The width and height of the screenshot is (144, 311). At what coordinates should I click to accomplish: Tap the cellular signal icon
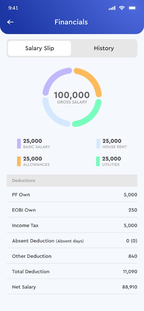(x=112, y=8)
